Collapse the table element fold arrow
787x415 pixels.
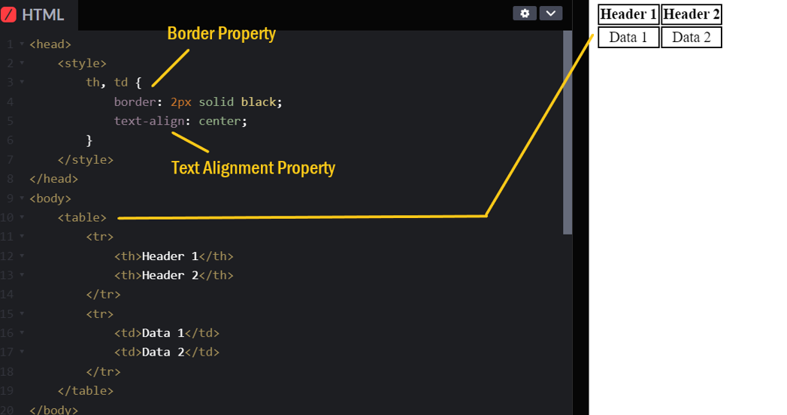(x=22, y=217)
